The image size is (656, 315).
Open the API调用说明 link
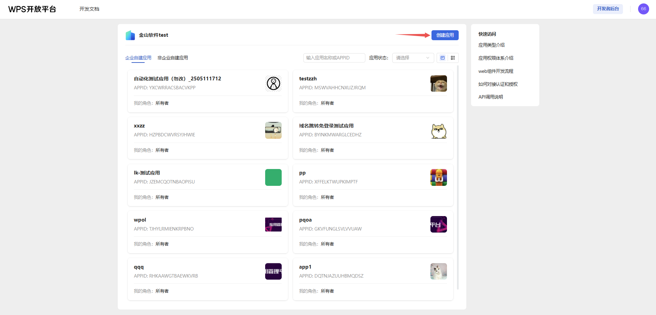pyautogui.click(x=490, y=97)
